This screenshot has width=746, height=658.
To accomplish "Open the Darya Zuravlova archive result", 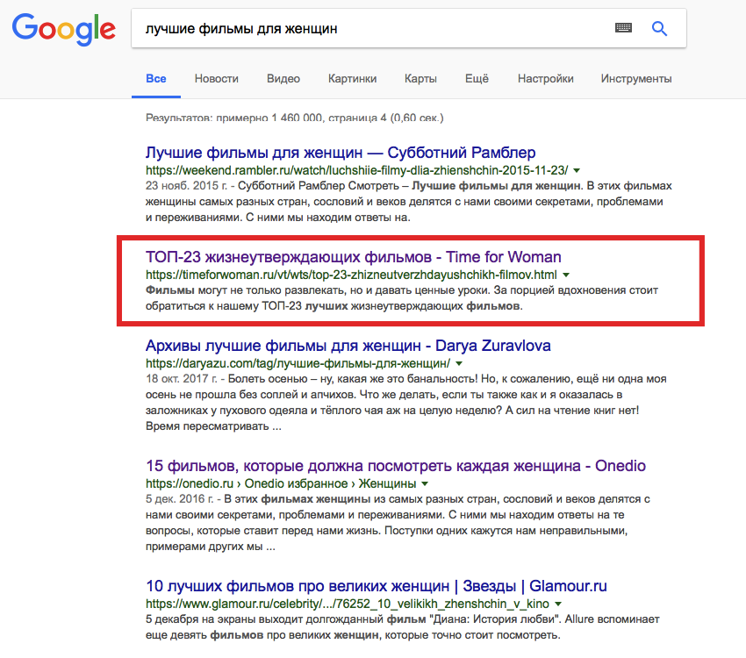I will pos(348,346).
